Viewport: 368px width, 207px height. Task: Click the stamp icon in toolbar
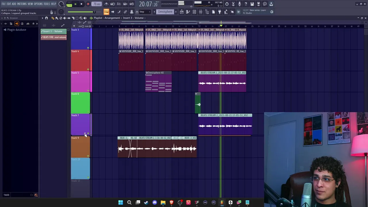[x=132, y=12]
